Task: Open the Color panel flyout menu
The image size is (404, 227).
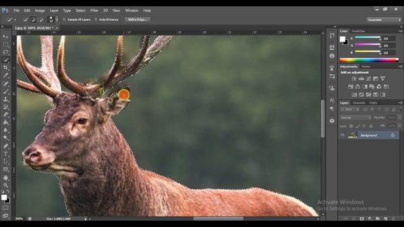Action: click(400, 31)
